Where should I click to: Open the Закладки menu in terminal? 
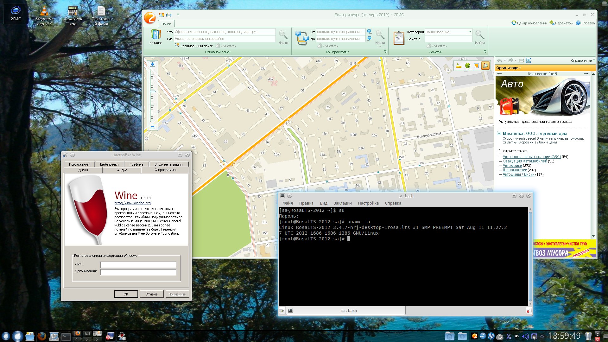[x=342, y=203]
